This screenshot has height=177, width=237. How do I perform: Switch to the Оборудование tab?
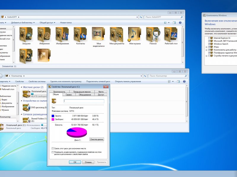coord(85,95)
